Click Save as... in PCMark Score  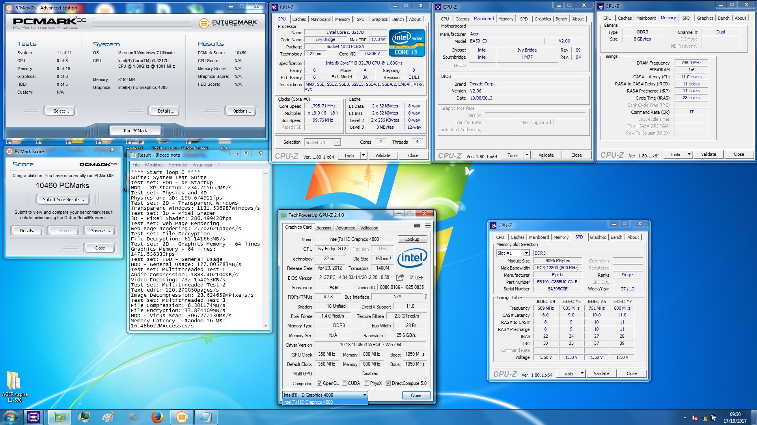[x=100, y=231]
